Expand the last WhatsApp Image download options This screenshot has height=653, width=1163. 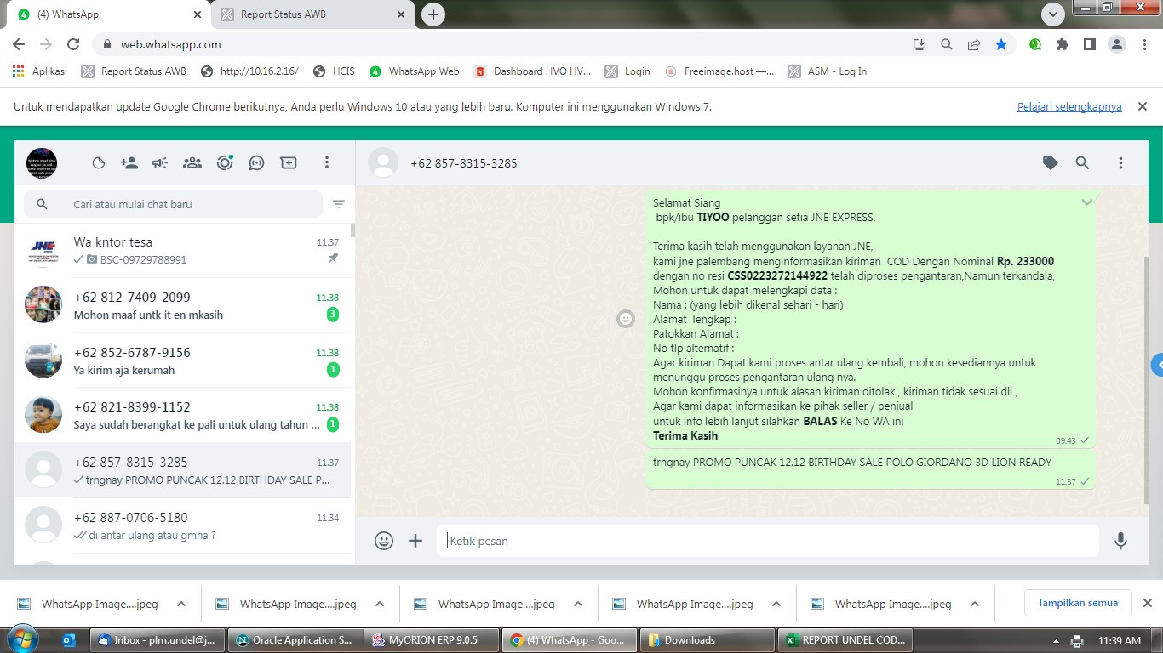975,604
